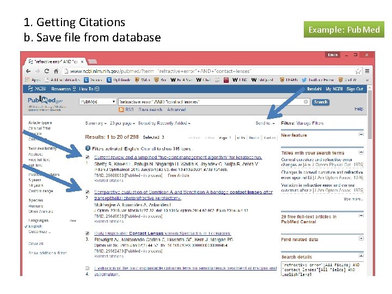Open the 20 per page dropdown
Screen dimensions: 392x294
coord(122,123)
